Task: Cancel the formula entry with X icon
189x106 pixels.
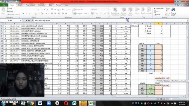Action: [x=26, y=20]
